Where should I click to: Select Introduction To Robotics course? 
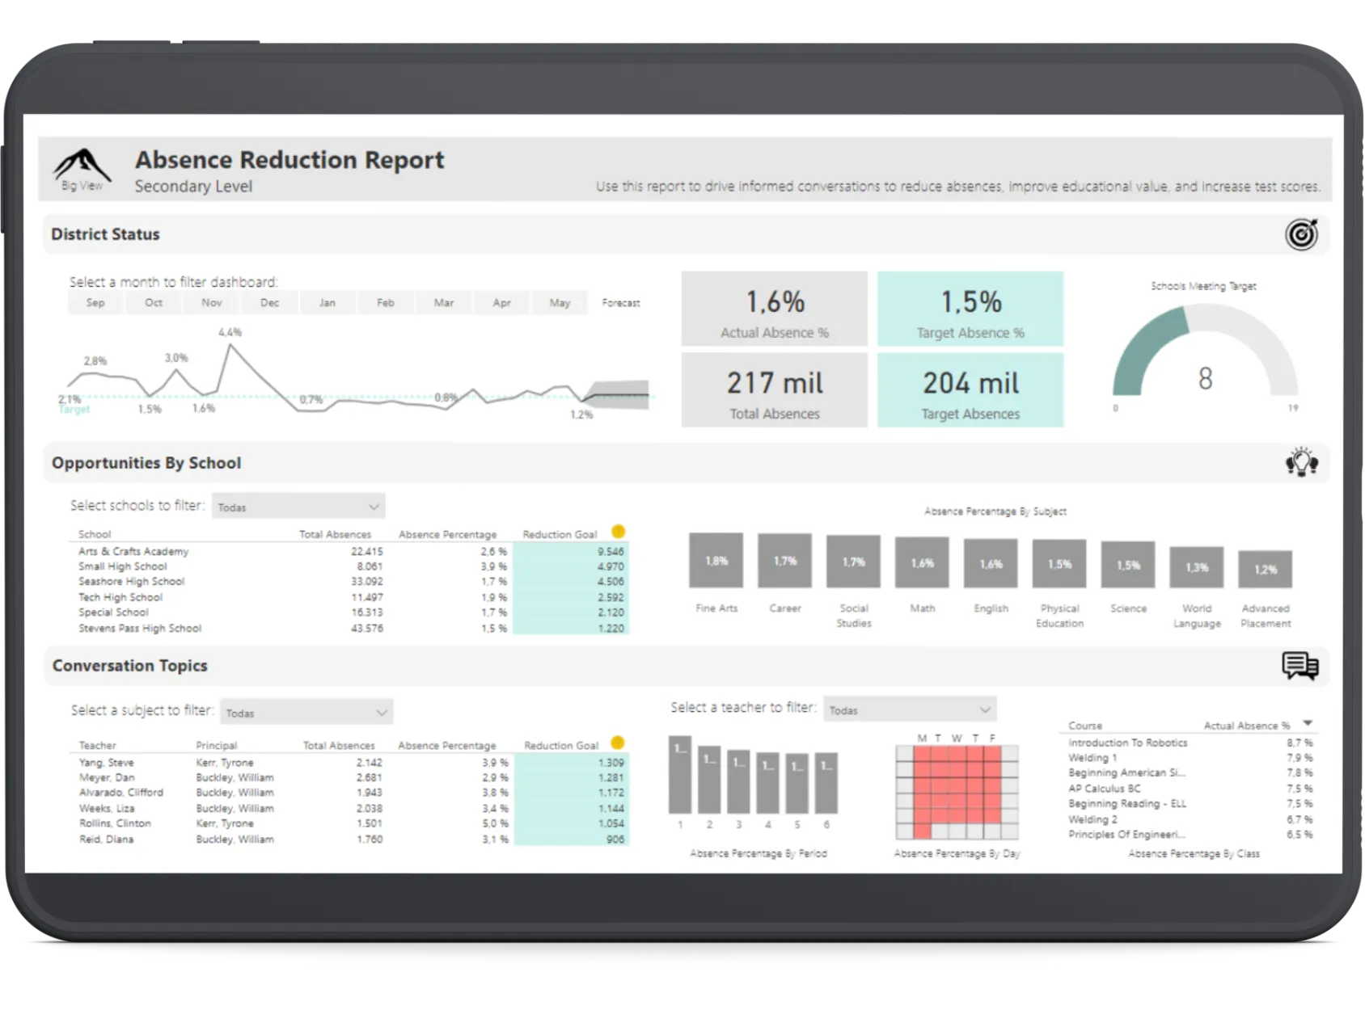(1190, 743)
